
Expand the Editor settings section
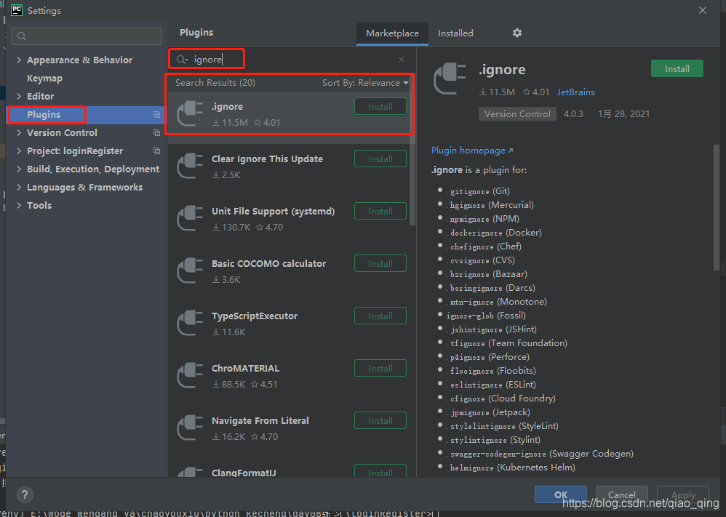click(19, 96)
